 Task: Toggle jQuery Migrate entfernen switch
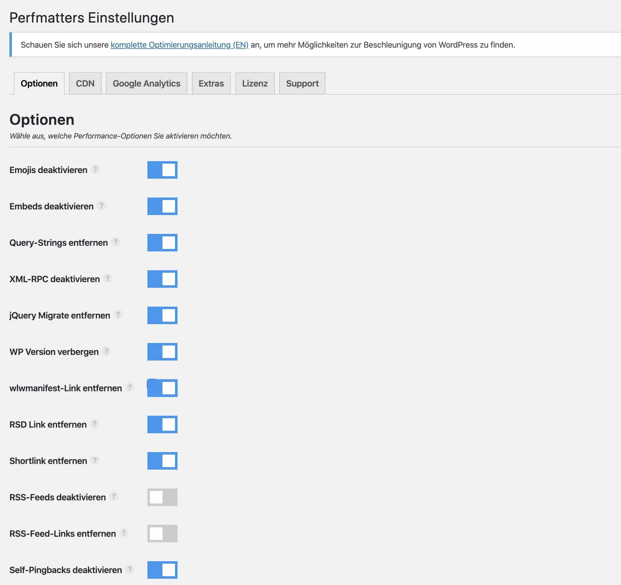coord(162,315)
